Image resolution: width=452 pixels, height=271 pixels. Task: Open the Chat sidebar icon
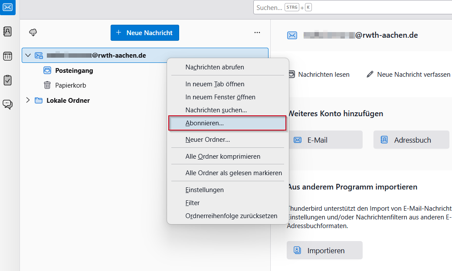(x=7, y=104)
